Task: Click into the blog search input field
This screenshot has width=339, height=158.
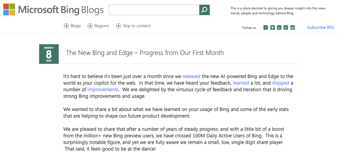Action: point(154,10)
